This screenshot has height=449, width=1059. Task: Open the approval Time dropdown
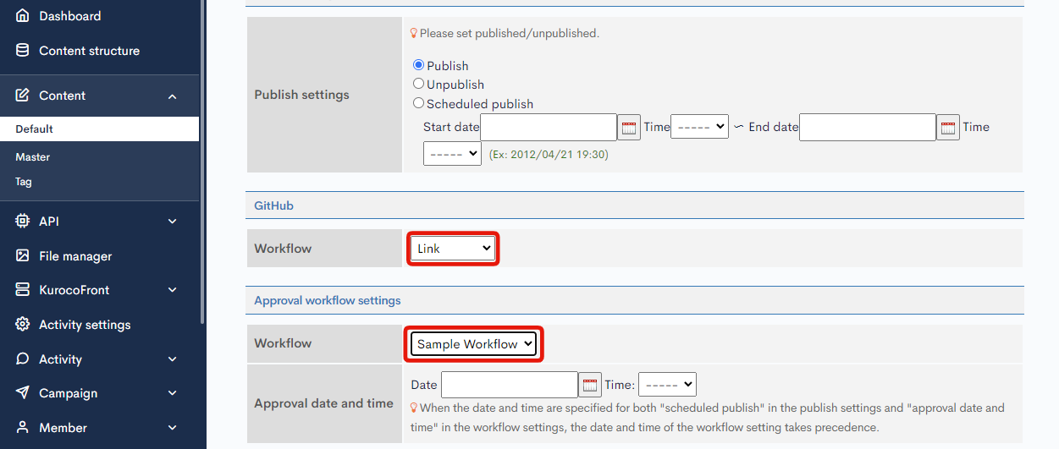(667, 384)
